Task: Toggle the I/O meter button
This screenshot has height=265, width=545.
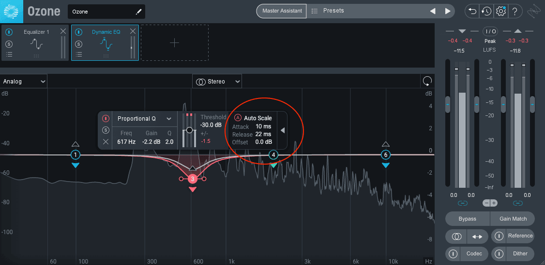Action: (x=490, y=31)
